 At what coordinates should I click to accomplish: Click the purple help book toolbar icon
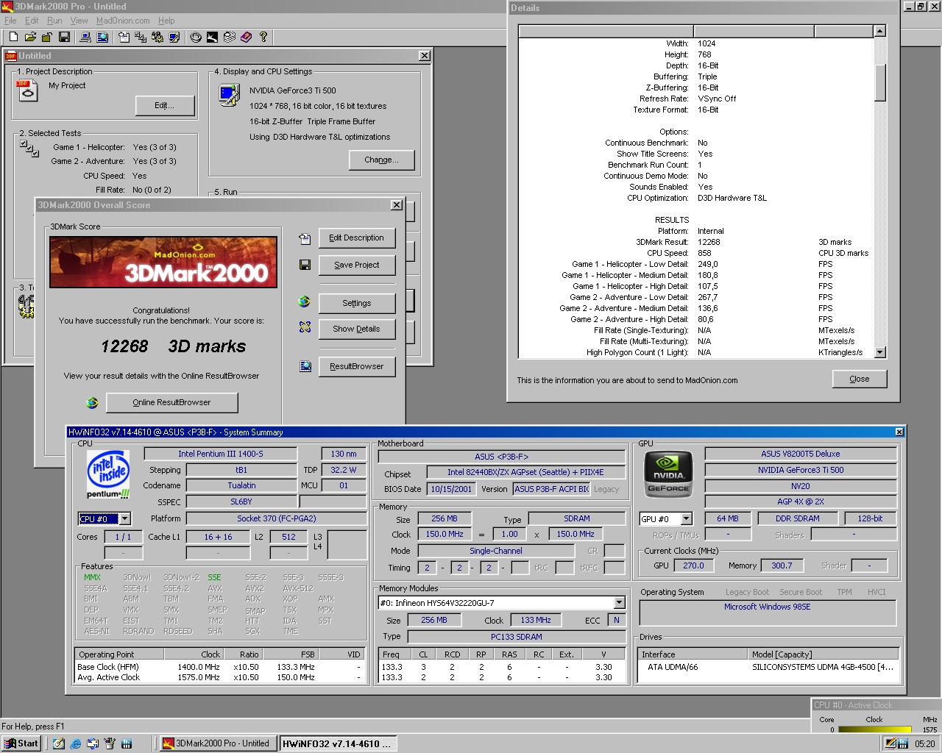(246, 37)
